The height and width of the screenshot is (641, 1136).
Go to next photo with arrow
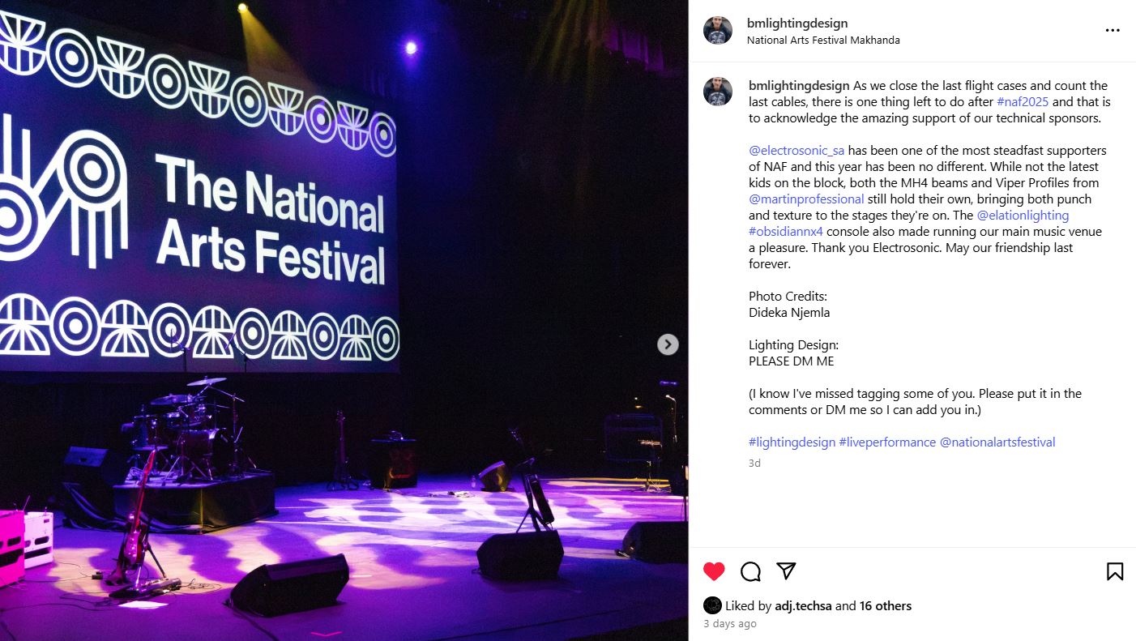click(667, 344)
